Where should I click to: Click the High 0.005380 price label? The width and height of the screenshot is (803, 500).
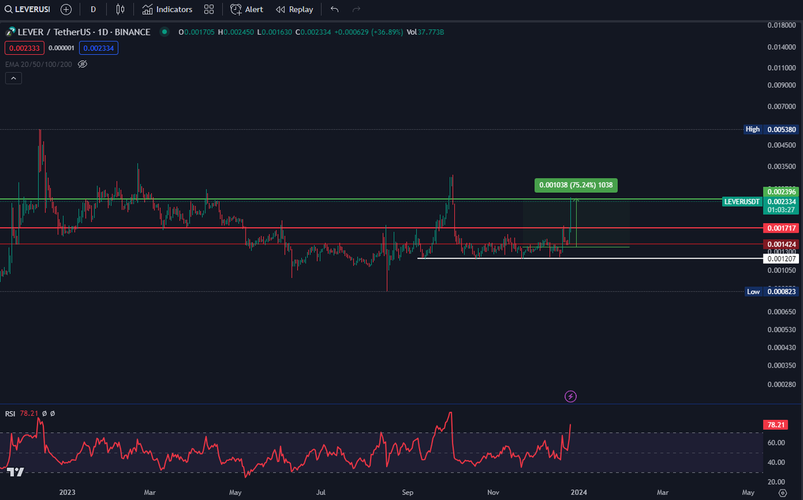point(771,129)
